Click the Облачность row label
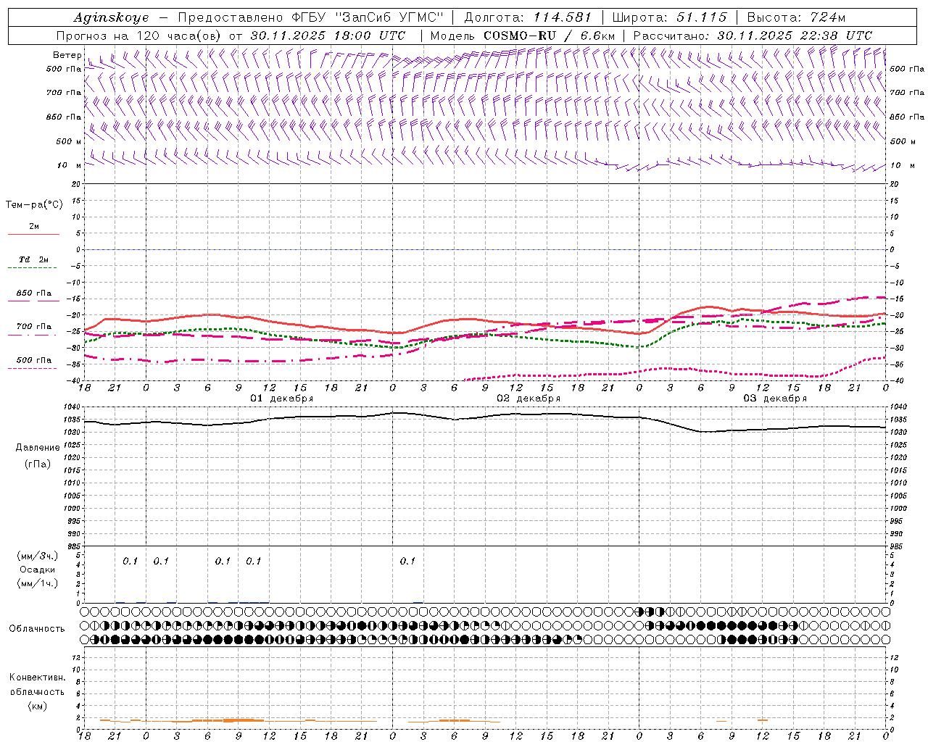This screenshot has width=928, height=742. 37,629
